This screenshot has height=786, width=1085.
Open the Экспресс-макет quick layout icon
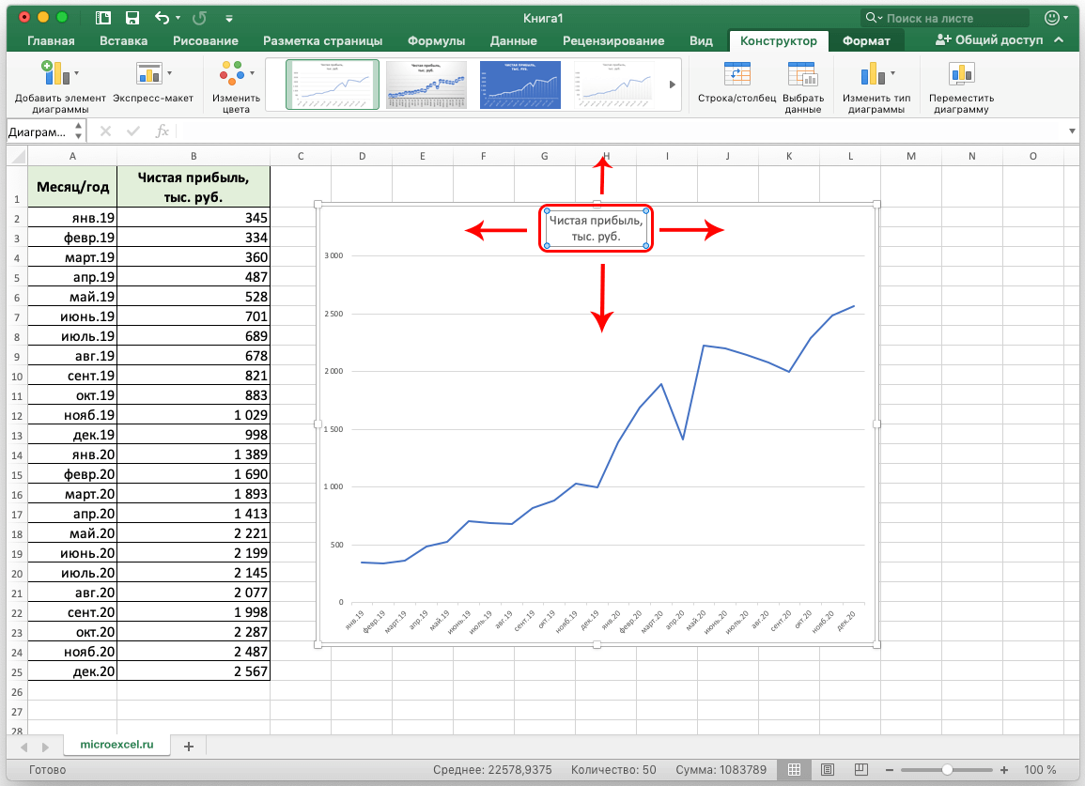(148, 72)
